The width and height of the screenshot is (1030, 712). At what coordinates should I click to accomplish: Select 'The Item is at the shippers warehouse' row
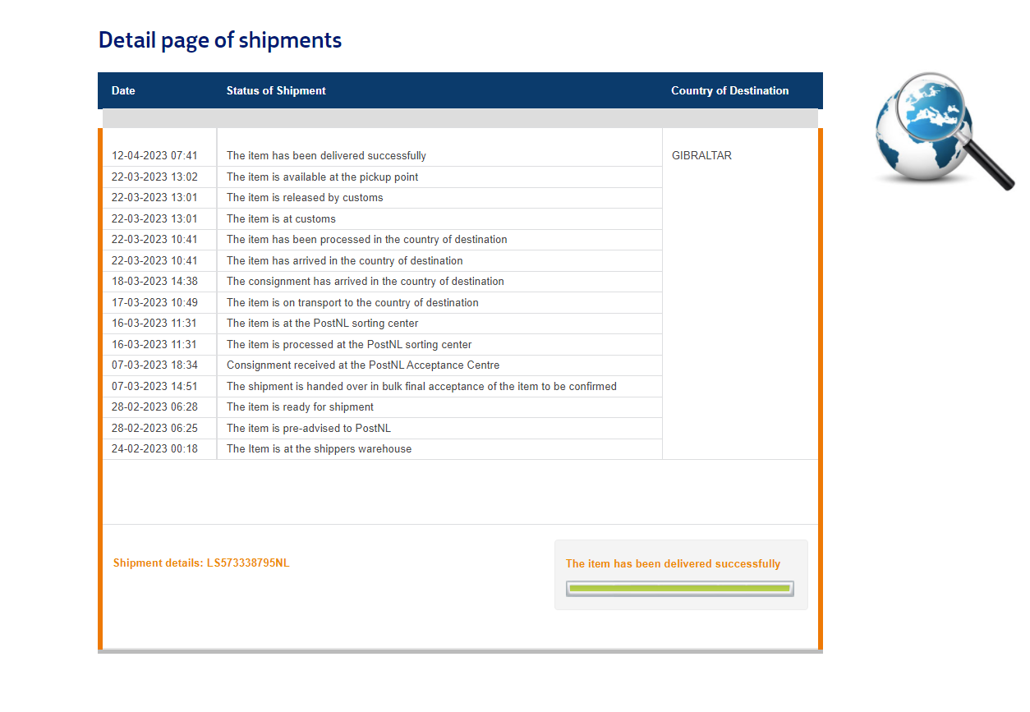319,449
